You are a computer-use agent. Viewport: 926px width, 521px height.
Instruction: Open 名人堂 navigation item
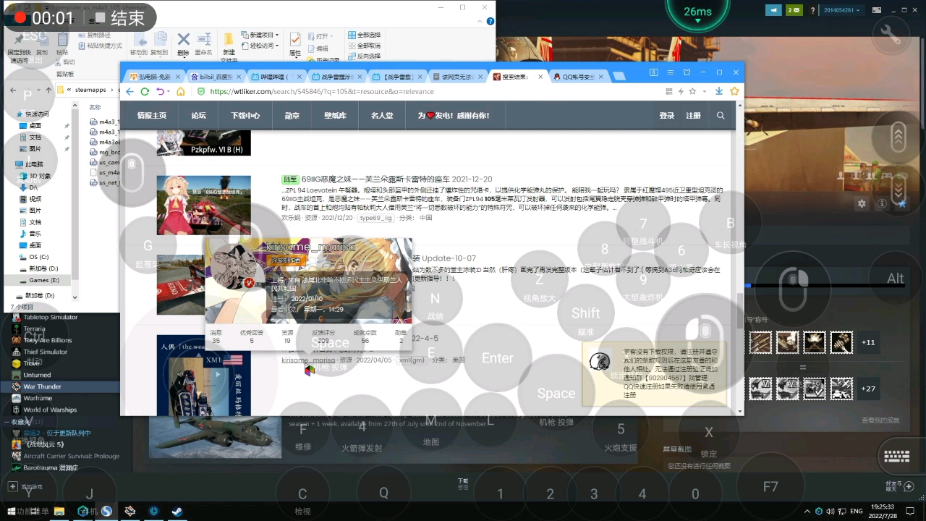click(382, 116)
